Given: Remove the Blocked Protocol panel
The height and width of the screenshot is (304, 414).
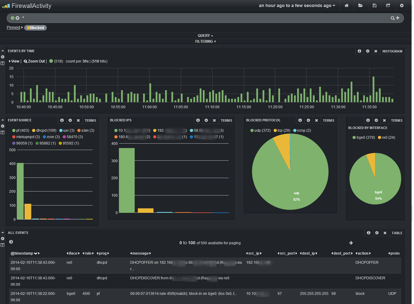Looking at the screenshot, I should (316, 120).
